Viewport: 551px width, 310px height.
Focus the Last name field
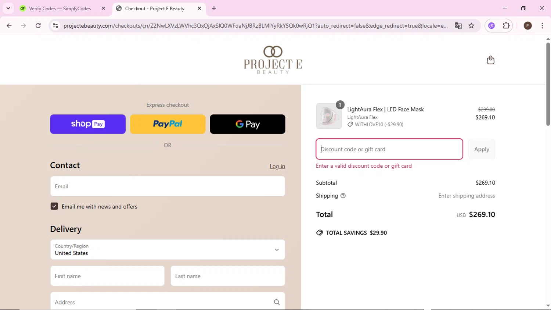point(228,276)
